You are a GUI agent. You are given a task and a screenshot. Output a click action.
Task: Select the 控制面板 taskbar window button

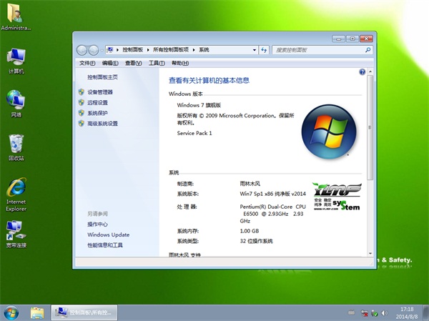(x=84, y=312)
